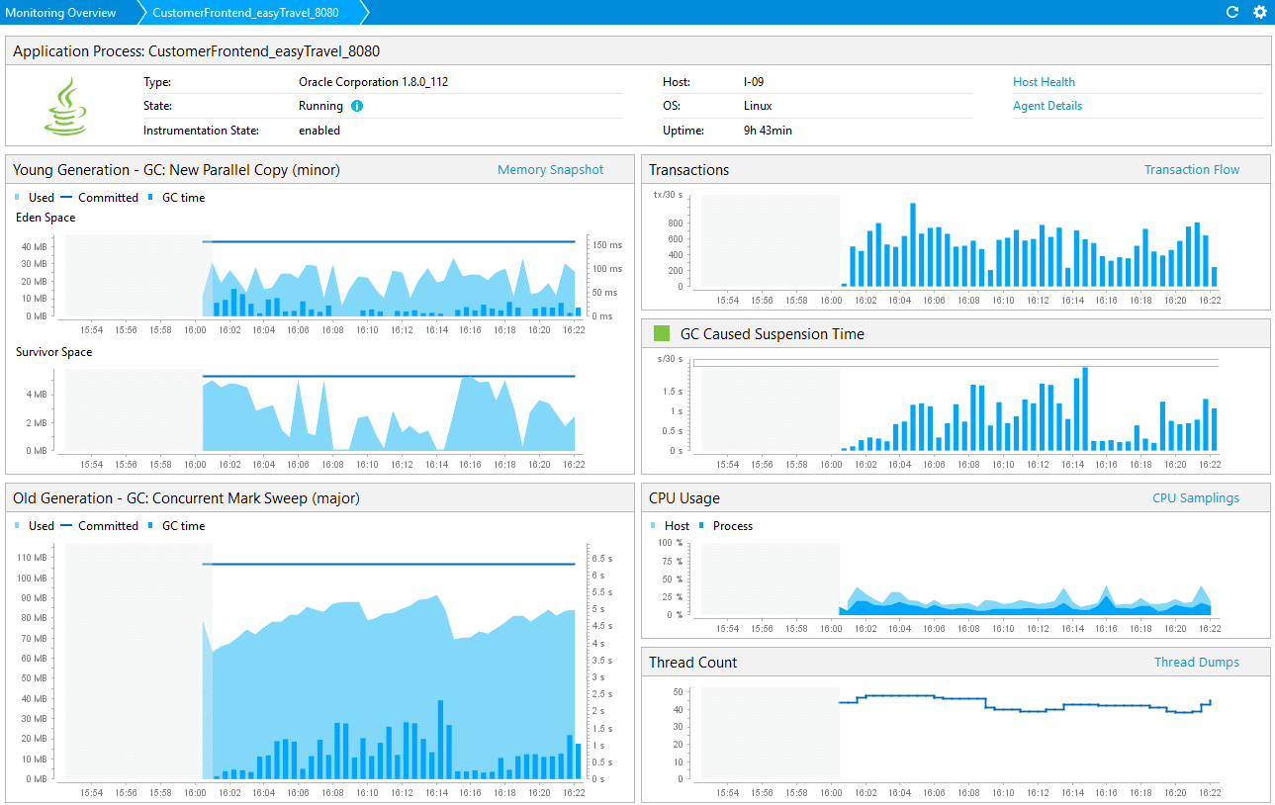Click the CPU Usage panel title
This screenshot has height=805, width=1275.
(x=684, y=498)
